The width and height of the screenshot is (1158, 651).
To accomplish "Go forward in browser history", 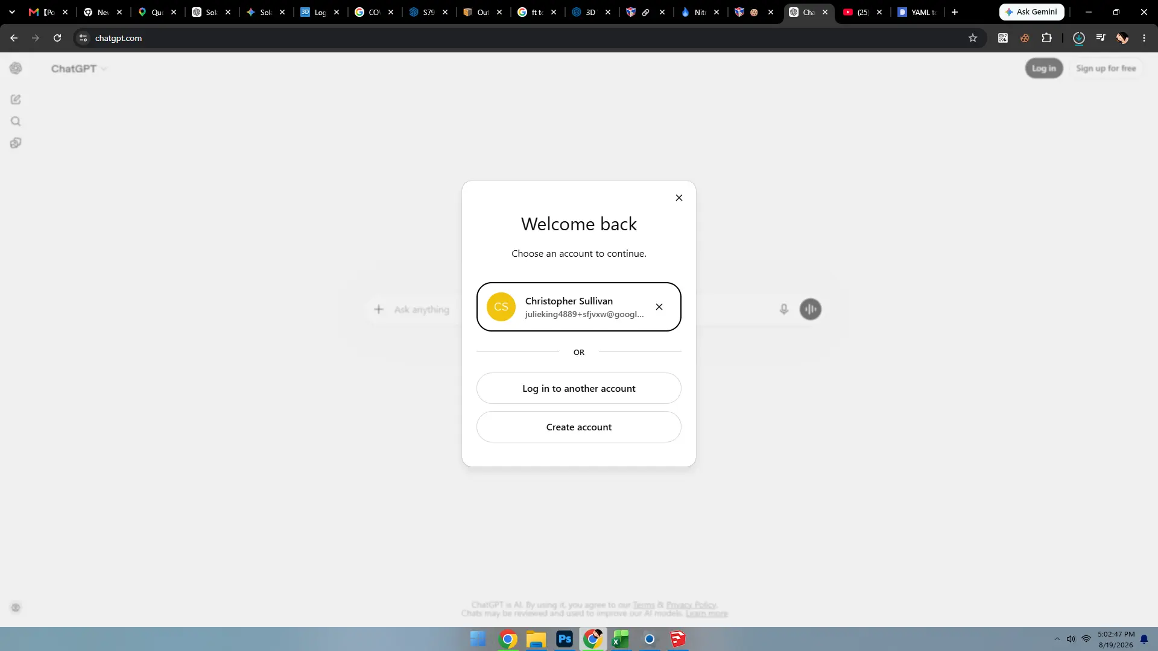I will coord(36,38).
